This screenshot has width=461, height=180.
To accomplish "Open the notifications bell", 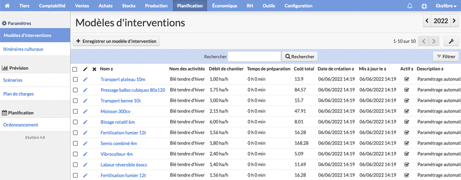I will [x=409, y=6].
